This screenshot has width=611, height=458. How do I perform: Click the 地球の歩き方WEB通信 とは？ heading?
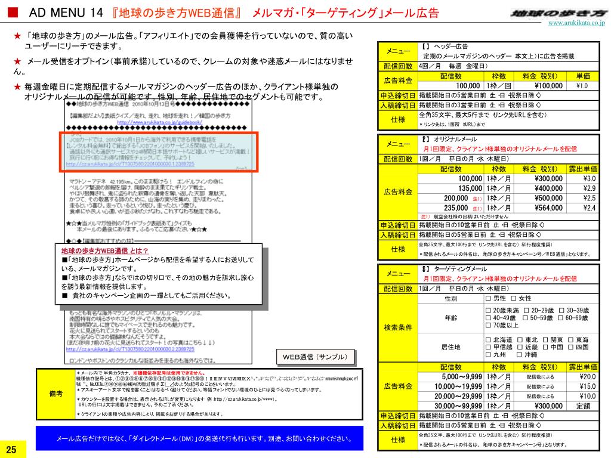point(104,251)
